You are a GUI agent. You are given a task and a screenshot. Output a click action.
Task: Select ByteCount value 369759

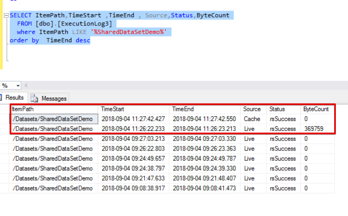(x=317, y=129)
